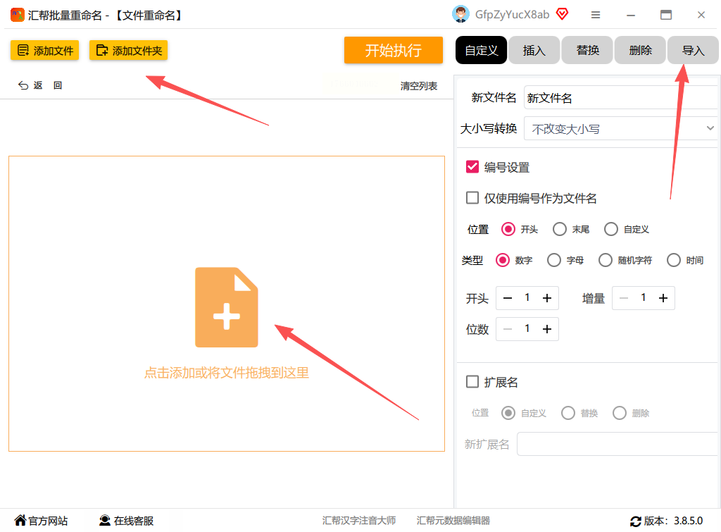Click the red VIP diamond icon
The height and width of the screenshot is (532, 721).
point(562,14)
